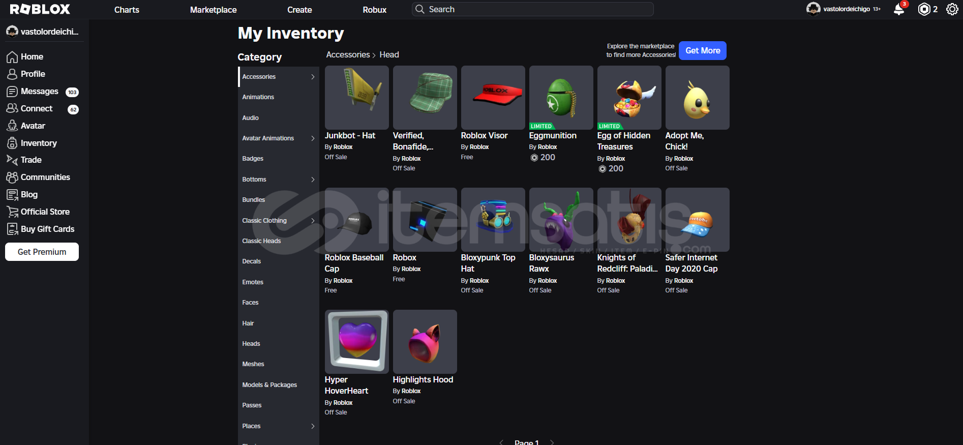This screenshot has width=963, height=445.
Task: Select the Passes category
Action: 279,405
